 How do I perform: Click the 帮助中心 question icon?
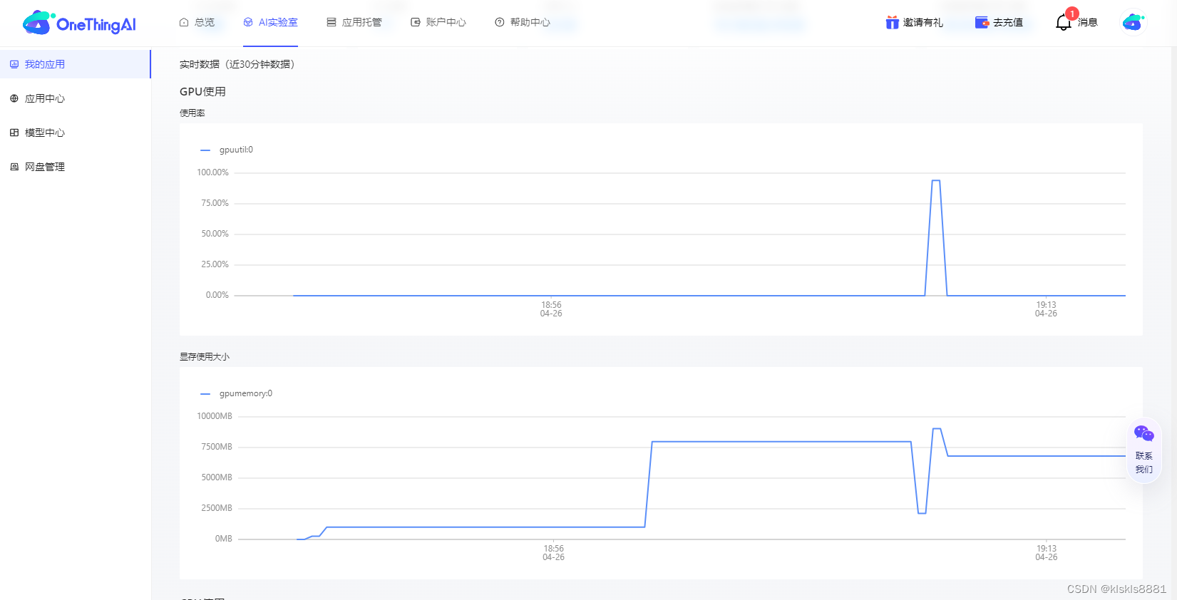tap(500, 22)
